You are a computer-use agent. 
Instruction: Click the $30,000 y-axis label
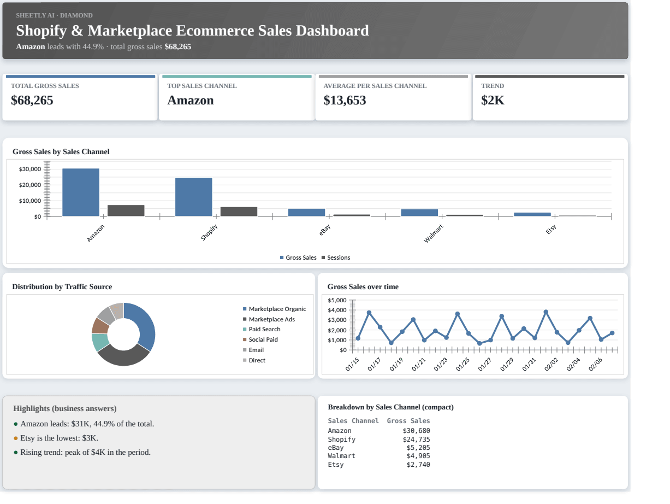(x=30, y=169)
